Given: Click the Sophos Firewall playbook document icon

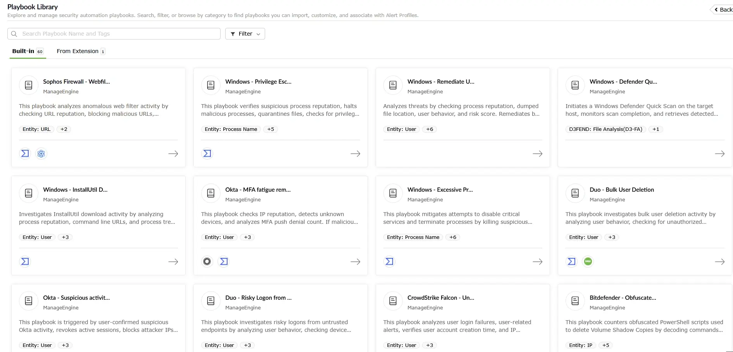Looking at the screenshot, I should (29, 85).
